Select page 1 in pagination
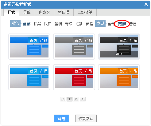Image resolution: width=151 pixels, height=126 pixels. pos(69,99)
